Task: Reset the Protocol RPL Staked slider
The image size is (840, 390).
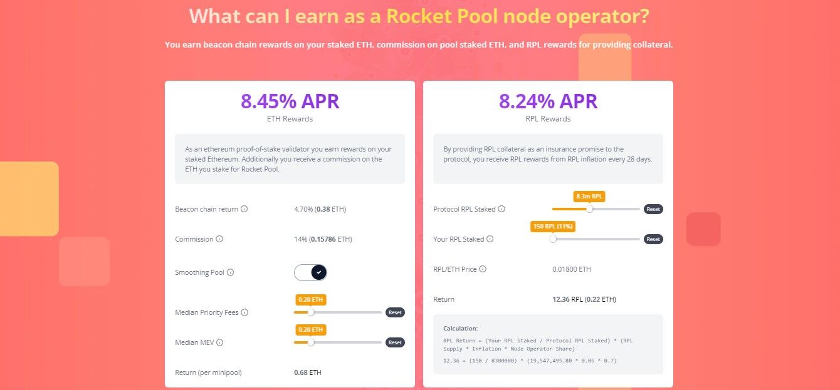Action: pyautogui.click(x=653, y=209)
